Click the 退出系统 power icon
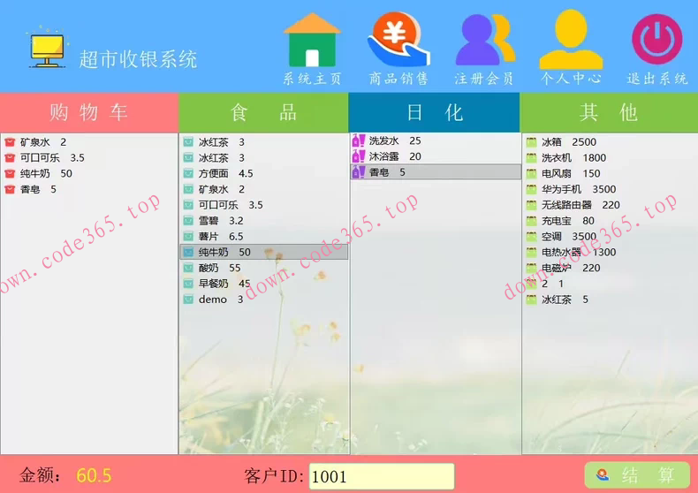Image resolution: width=698 pixels, height=493 pixels. [657, 39]
